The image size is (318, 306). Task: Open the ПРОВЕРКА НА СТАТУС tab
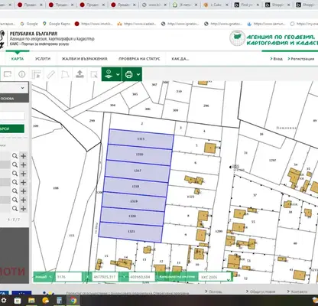[x=139, y=59]
